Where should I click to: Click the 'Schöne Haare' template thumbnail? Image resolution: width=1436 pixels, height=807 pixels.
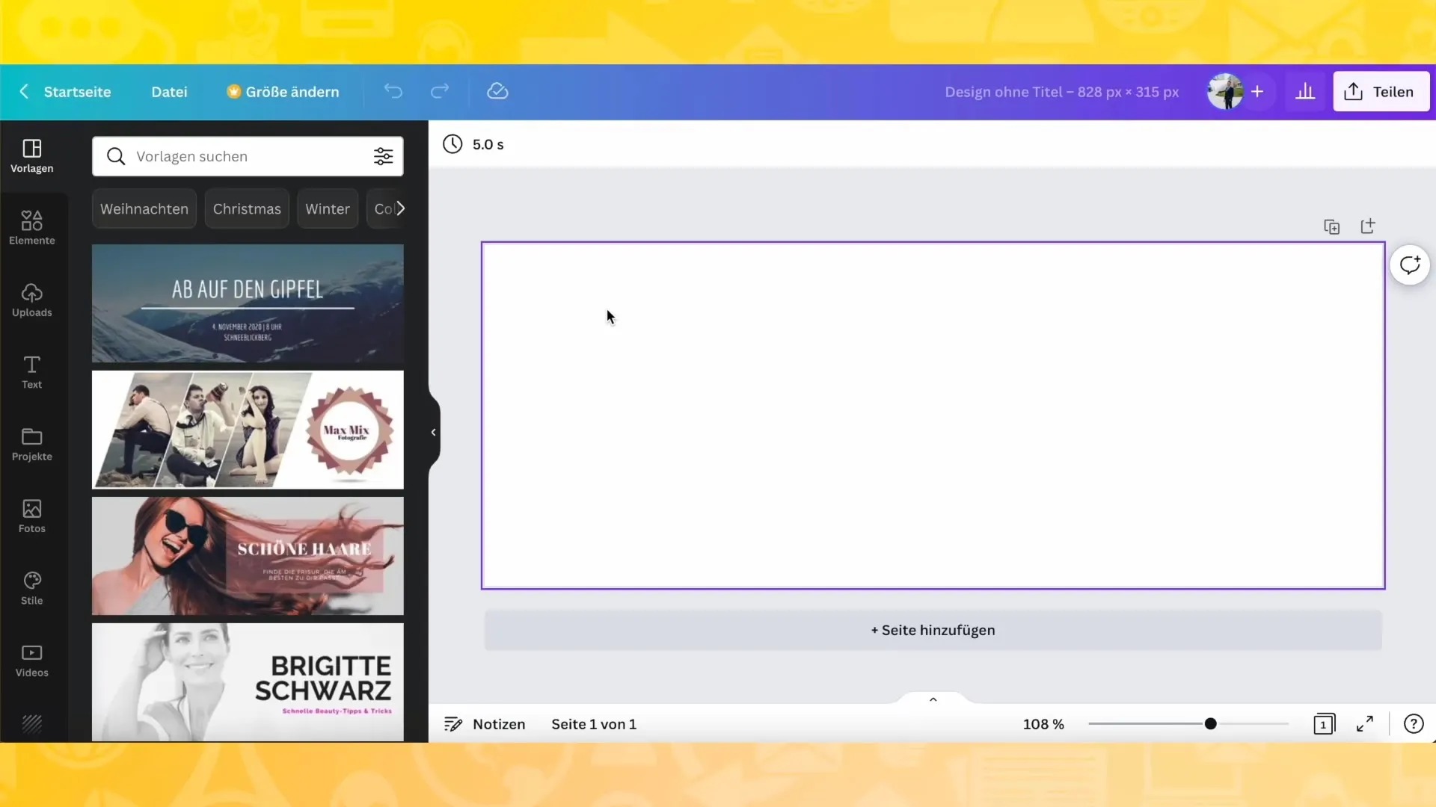248,554
